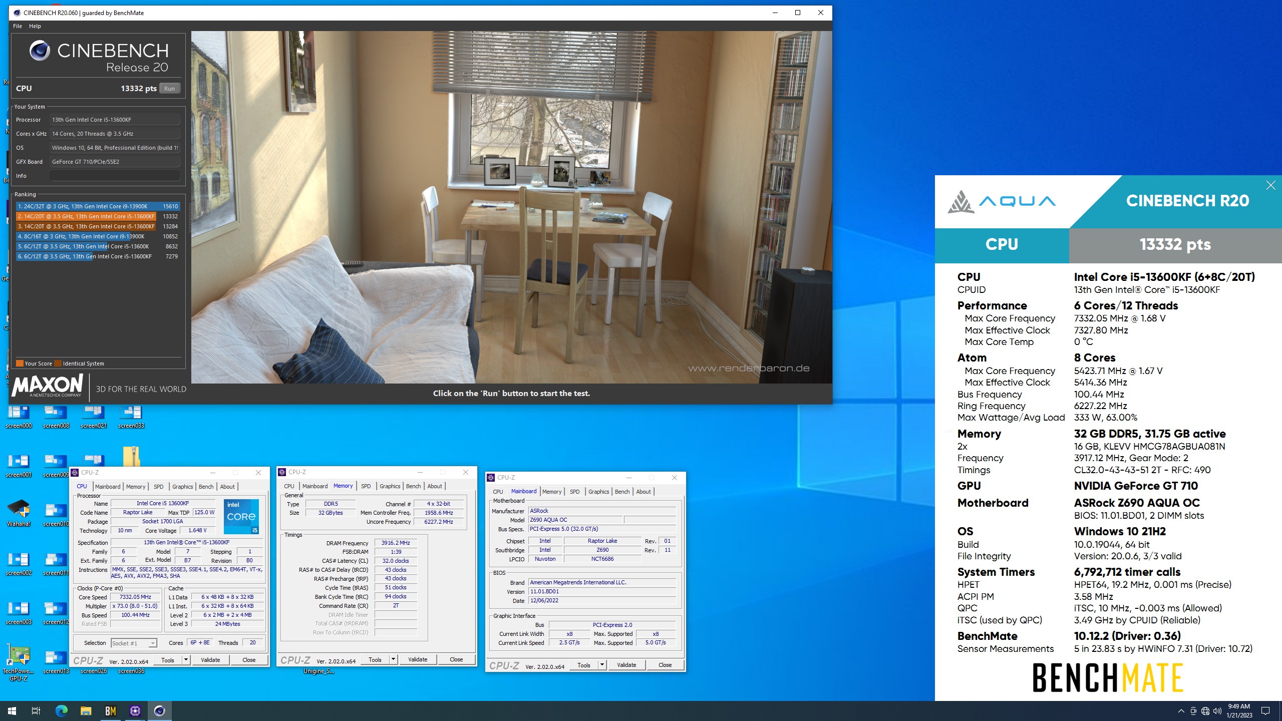Select the screen002 desktop icon
The height and width of the screenshot is (721, 1282).
(19, 564)
